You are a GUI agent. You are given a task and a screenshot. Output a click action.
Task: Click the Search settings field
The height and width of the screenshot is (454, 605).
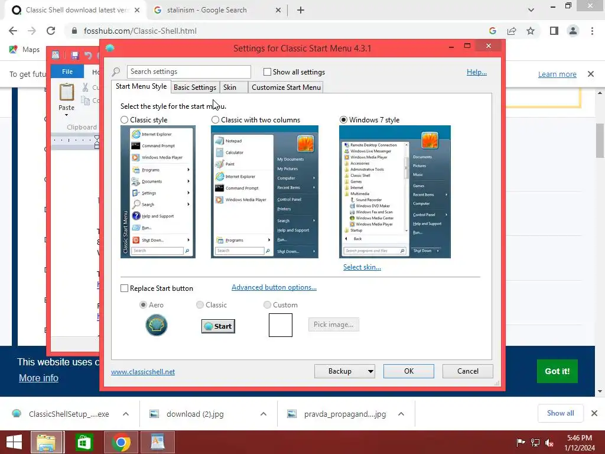click(x=188, y=72)
